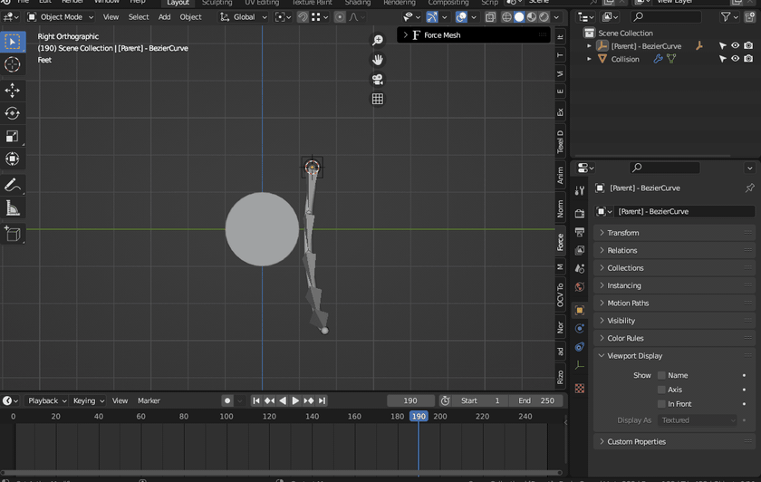Image resolution: width=761 pixels, height=482 pixels.
Task: Disable BezierCurve render camera icon
Action: point(748,45)
